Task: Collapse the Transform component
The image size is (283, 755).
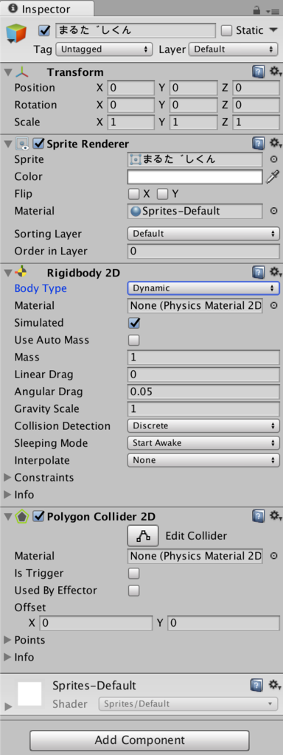Action: click(7, 72)
